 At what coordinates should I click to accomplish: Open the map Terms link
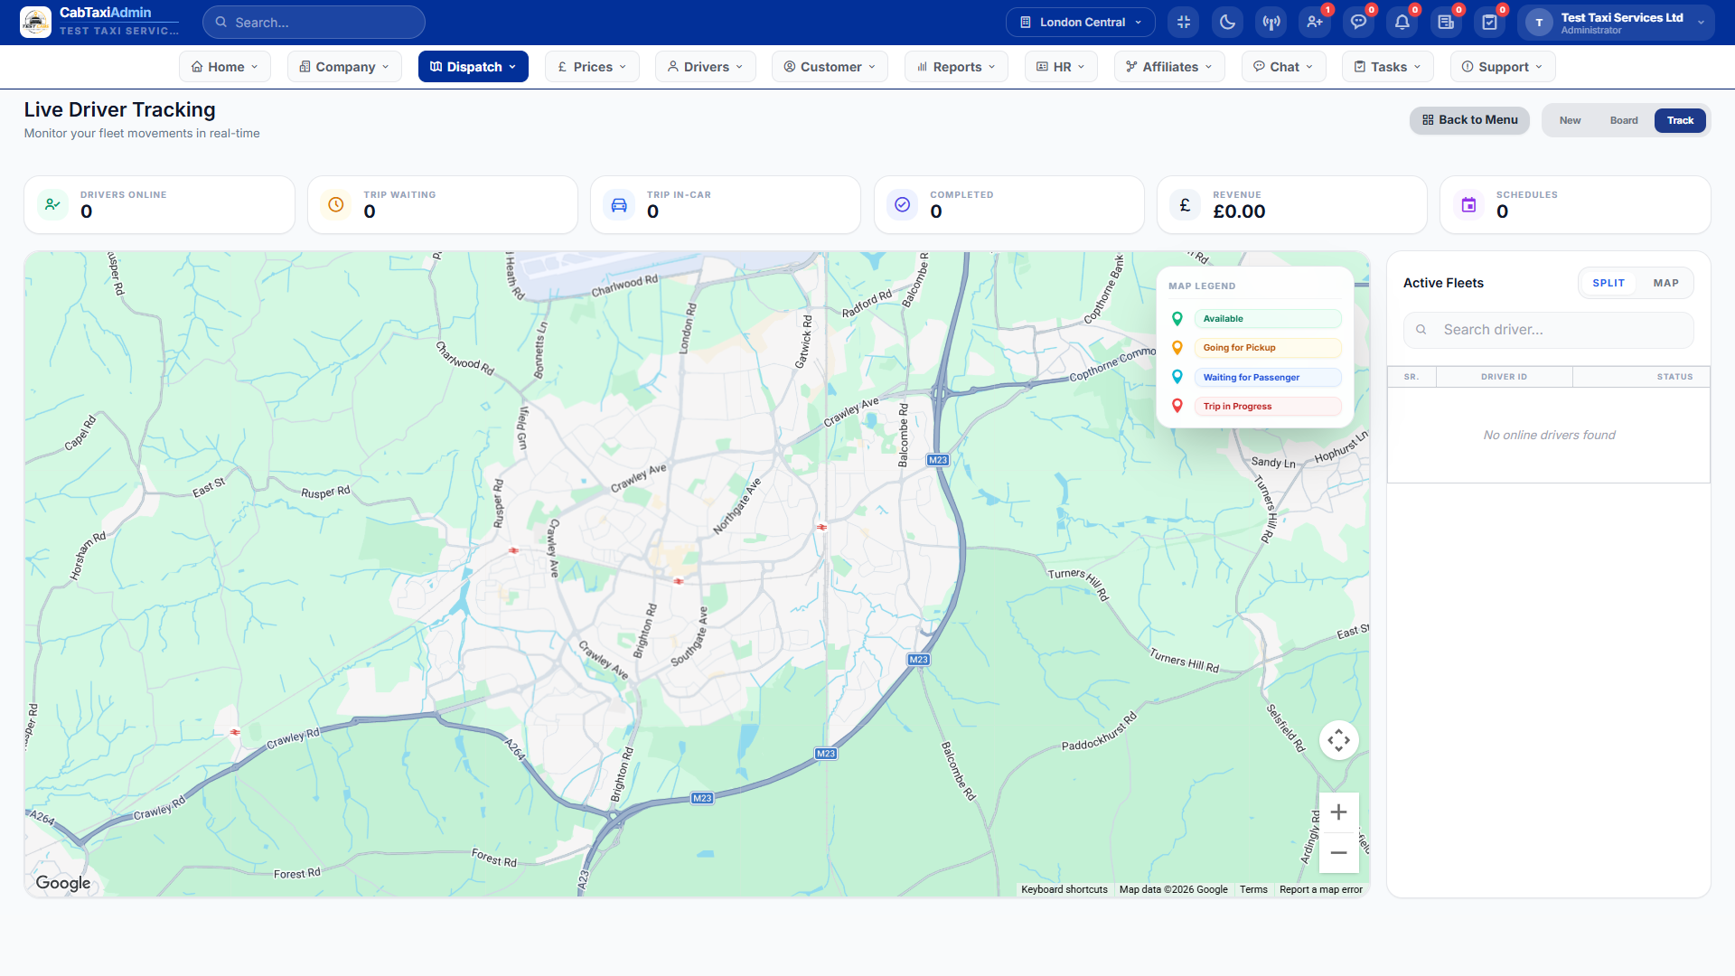pos(1253,889)
